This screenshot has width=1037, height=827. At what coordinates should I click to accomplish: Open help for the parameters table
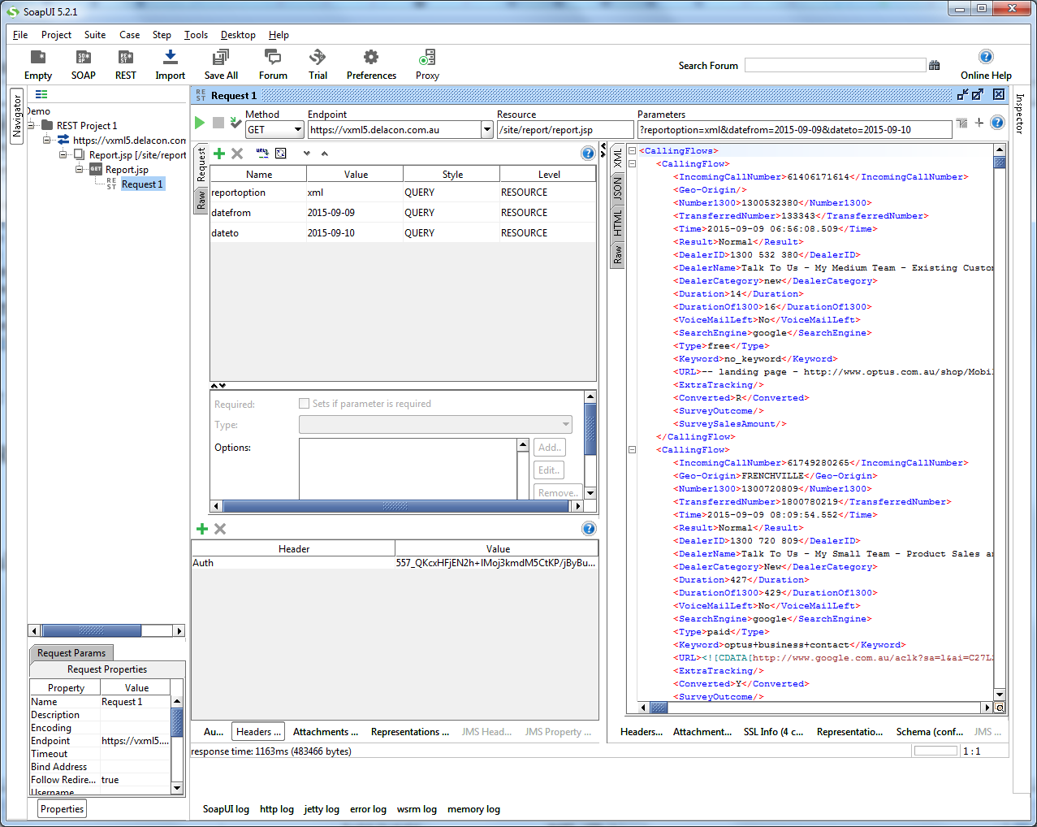click(589, 154)
